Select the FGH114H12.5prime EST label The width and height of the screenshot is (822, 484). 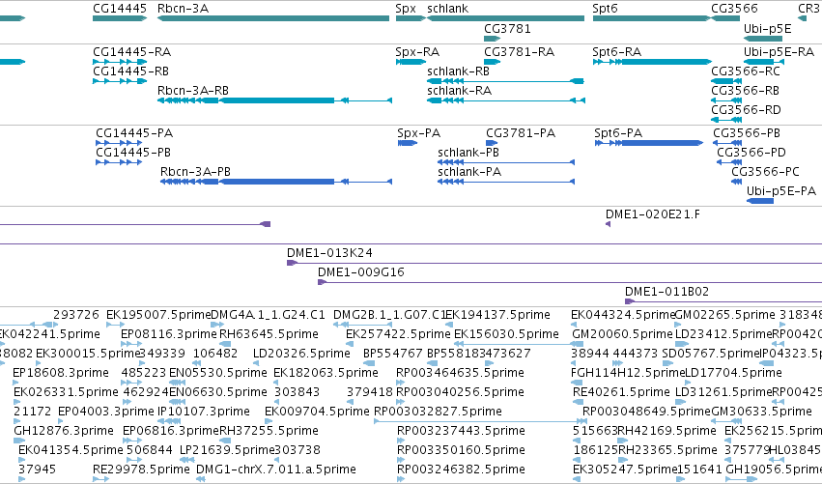pyautogui.click(x=628, y=373)
